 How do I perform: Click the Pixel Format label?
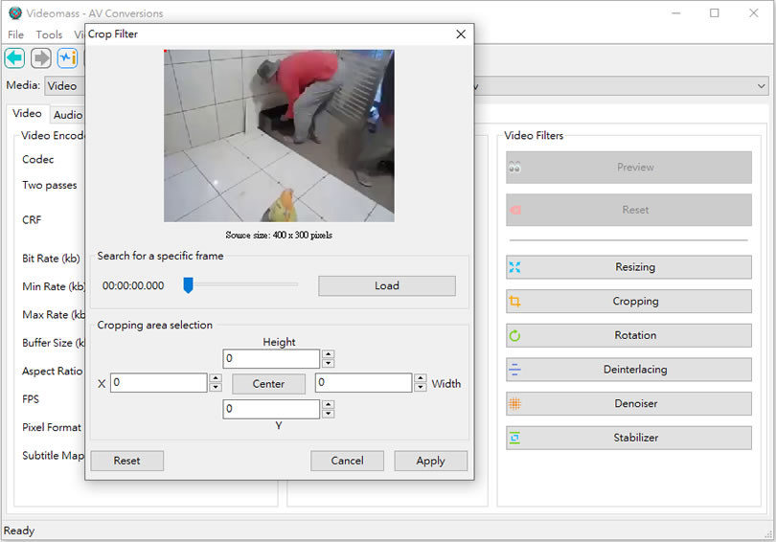click(x=52, y=427)
